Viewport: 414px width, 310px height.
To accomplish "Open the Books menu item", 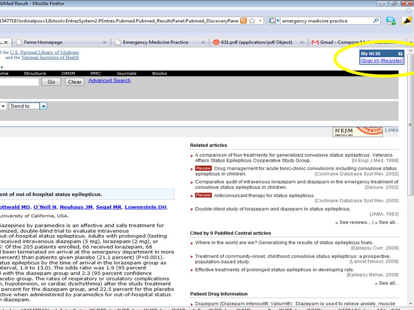I will (x=160, y=74).
